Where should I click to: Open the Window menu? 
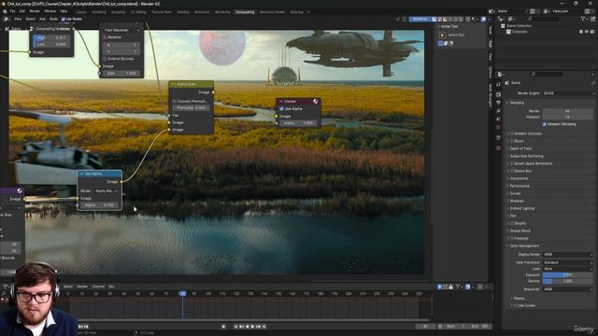coord(50,12)
